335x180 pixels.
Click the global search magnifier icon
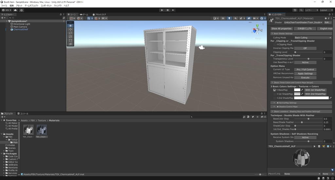(301, 10)
